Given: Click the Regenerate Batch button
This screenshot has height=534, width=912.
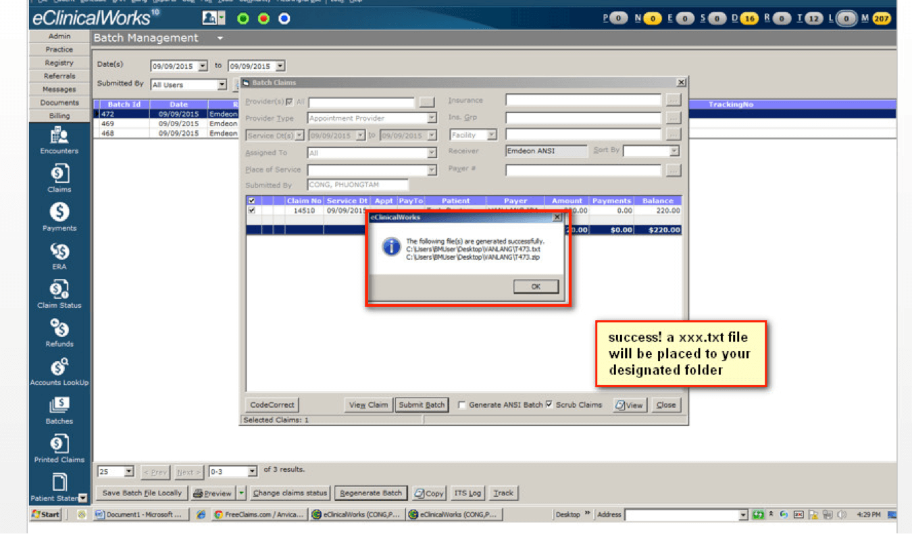Looking at the screenshot, I should (x=371, y=493).
